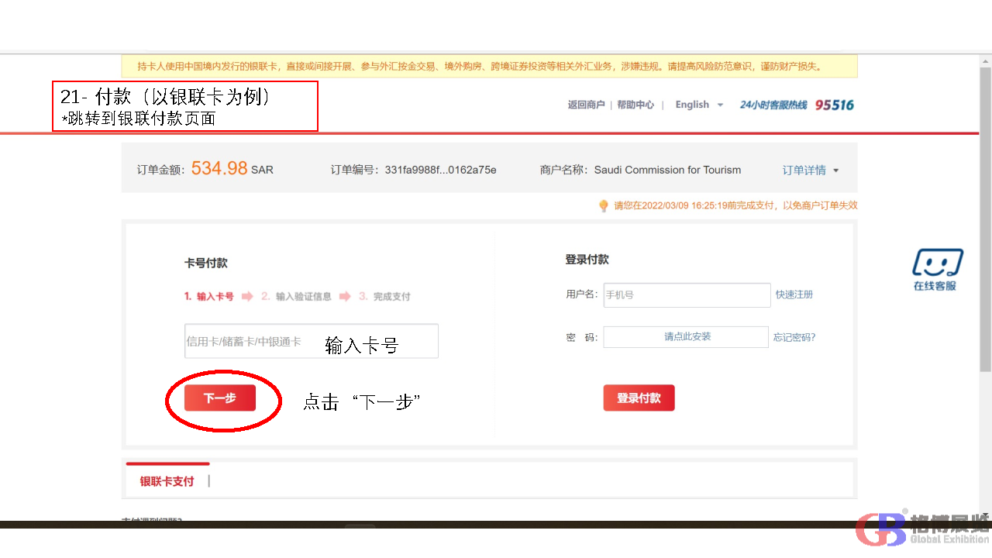Select the 银联卡支付 tab

coord(167,481)
